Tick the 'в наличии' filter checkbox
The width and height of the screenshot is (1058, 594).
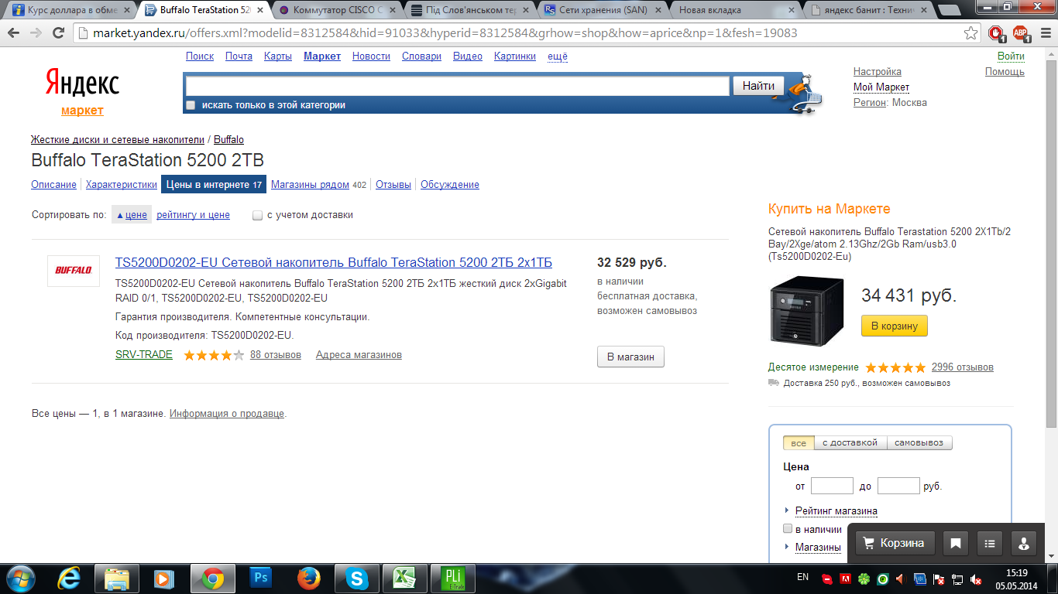pos(788,529)
